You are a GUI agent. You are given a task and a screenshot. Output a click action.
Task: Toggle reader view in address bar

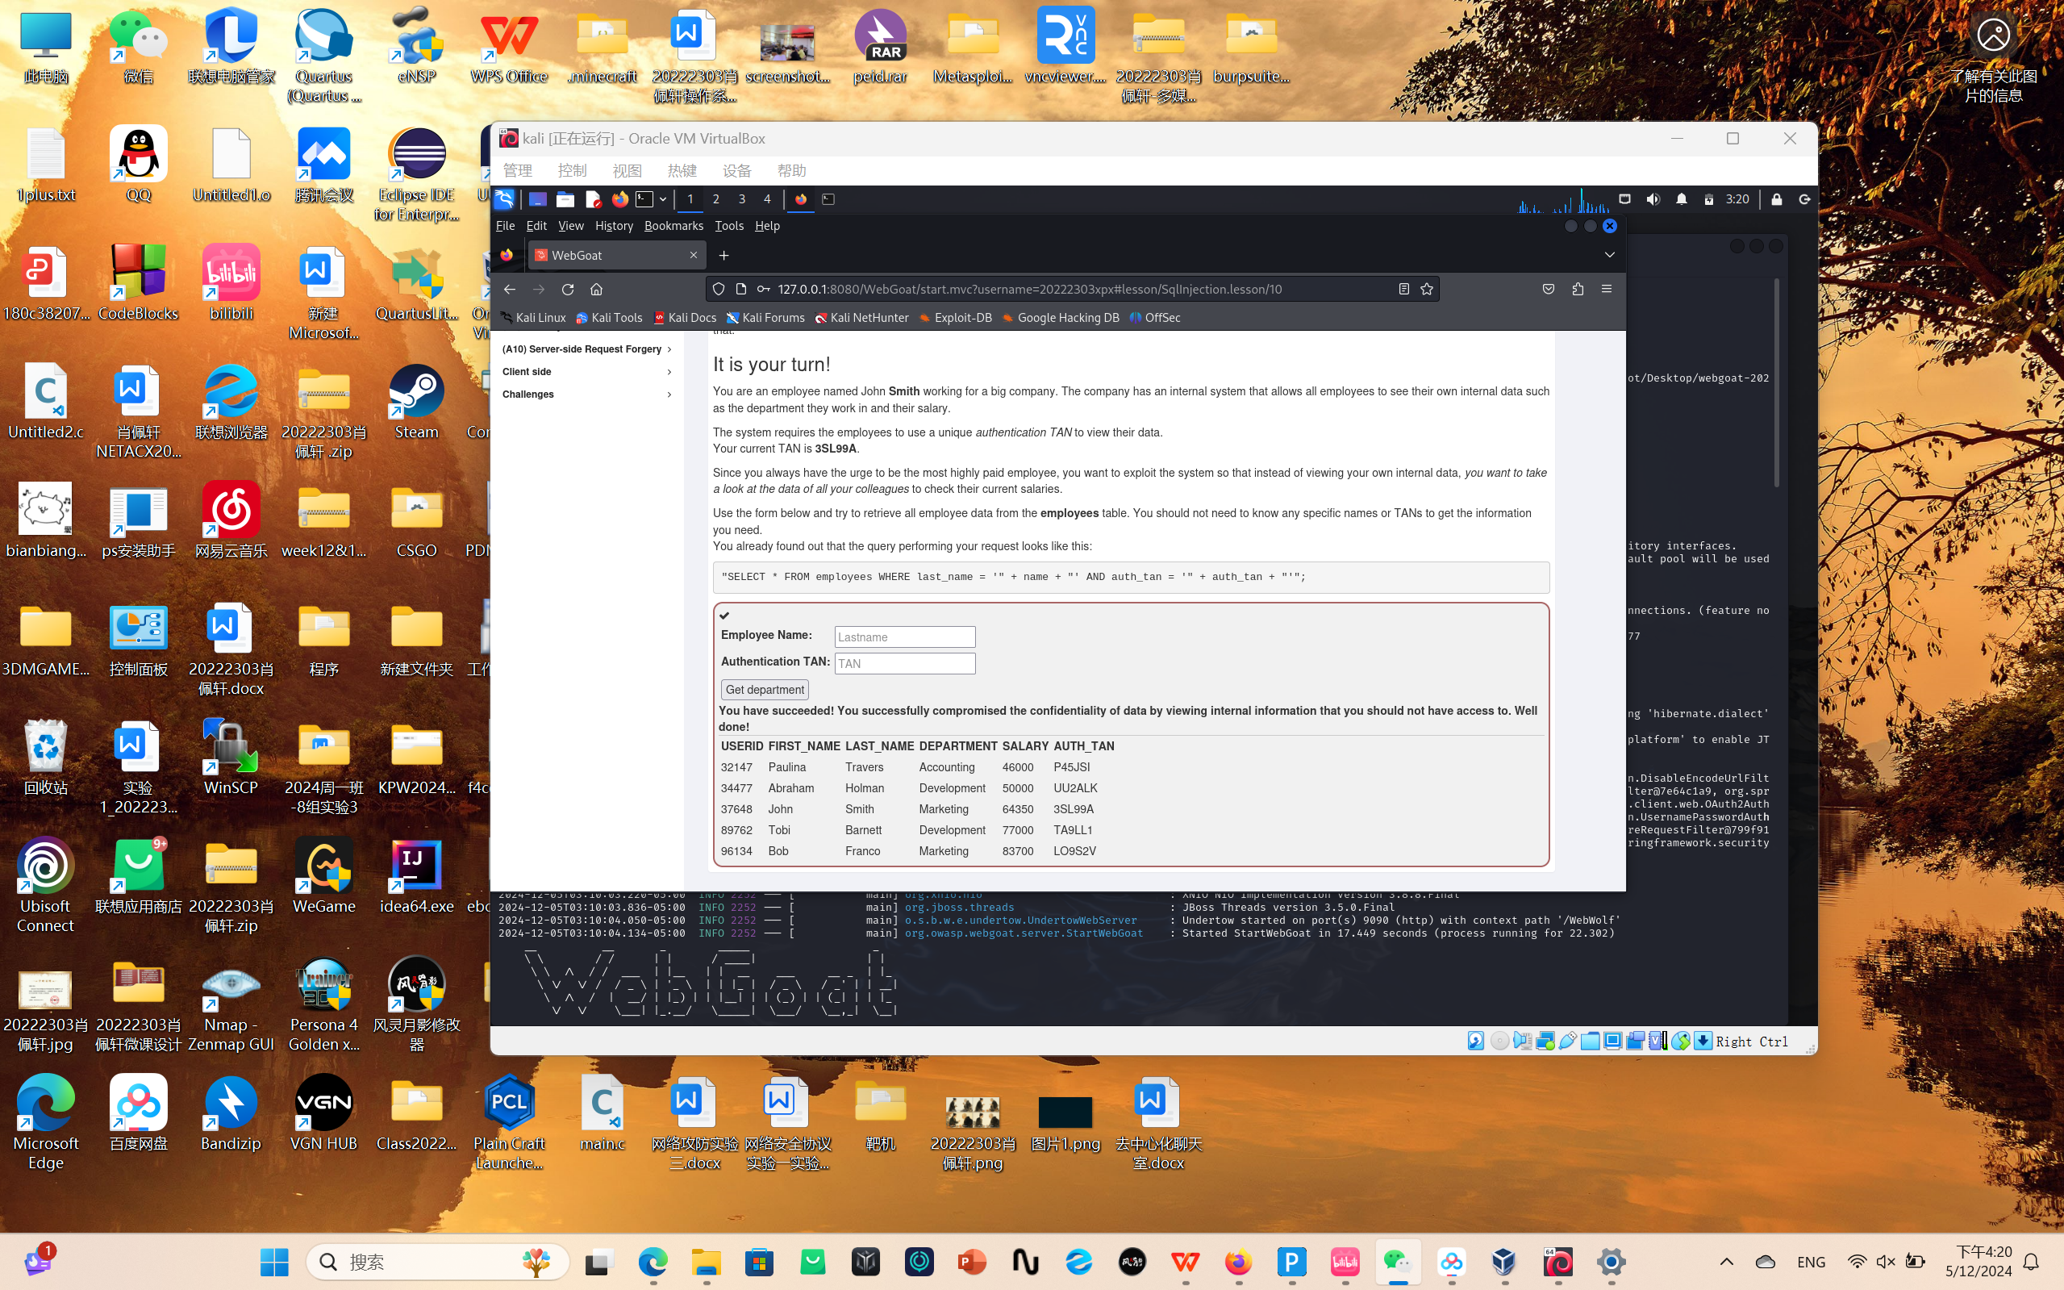(1404, 290)
